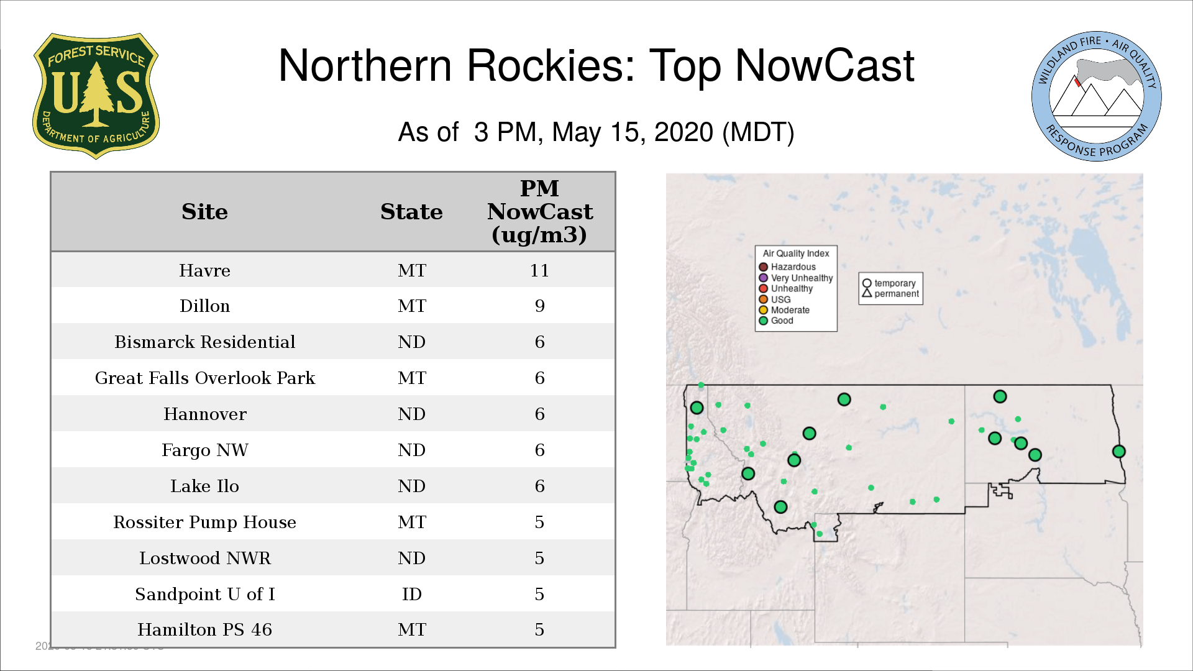Viewport: 1193px width, 671px height.
Task: Click the Northern Rockies: Top NowCast title
Action: 596,66
